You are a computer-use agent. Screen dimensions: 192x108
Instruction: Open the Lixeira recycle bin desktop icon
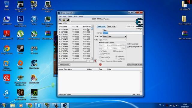[7, 5]
